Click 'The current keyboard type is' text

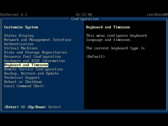115,48
